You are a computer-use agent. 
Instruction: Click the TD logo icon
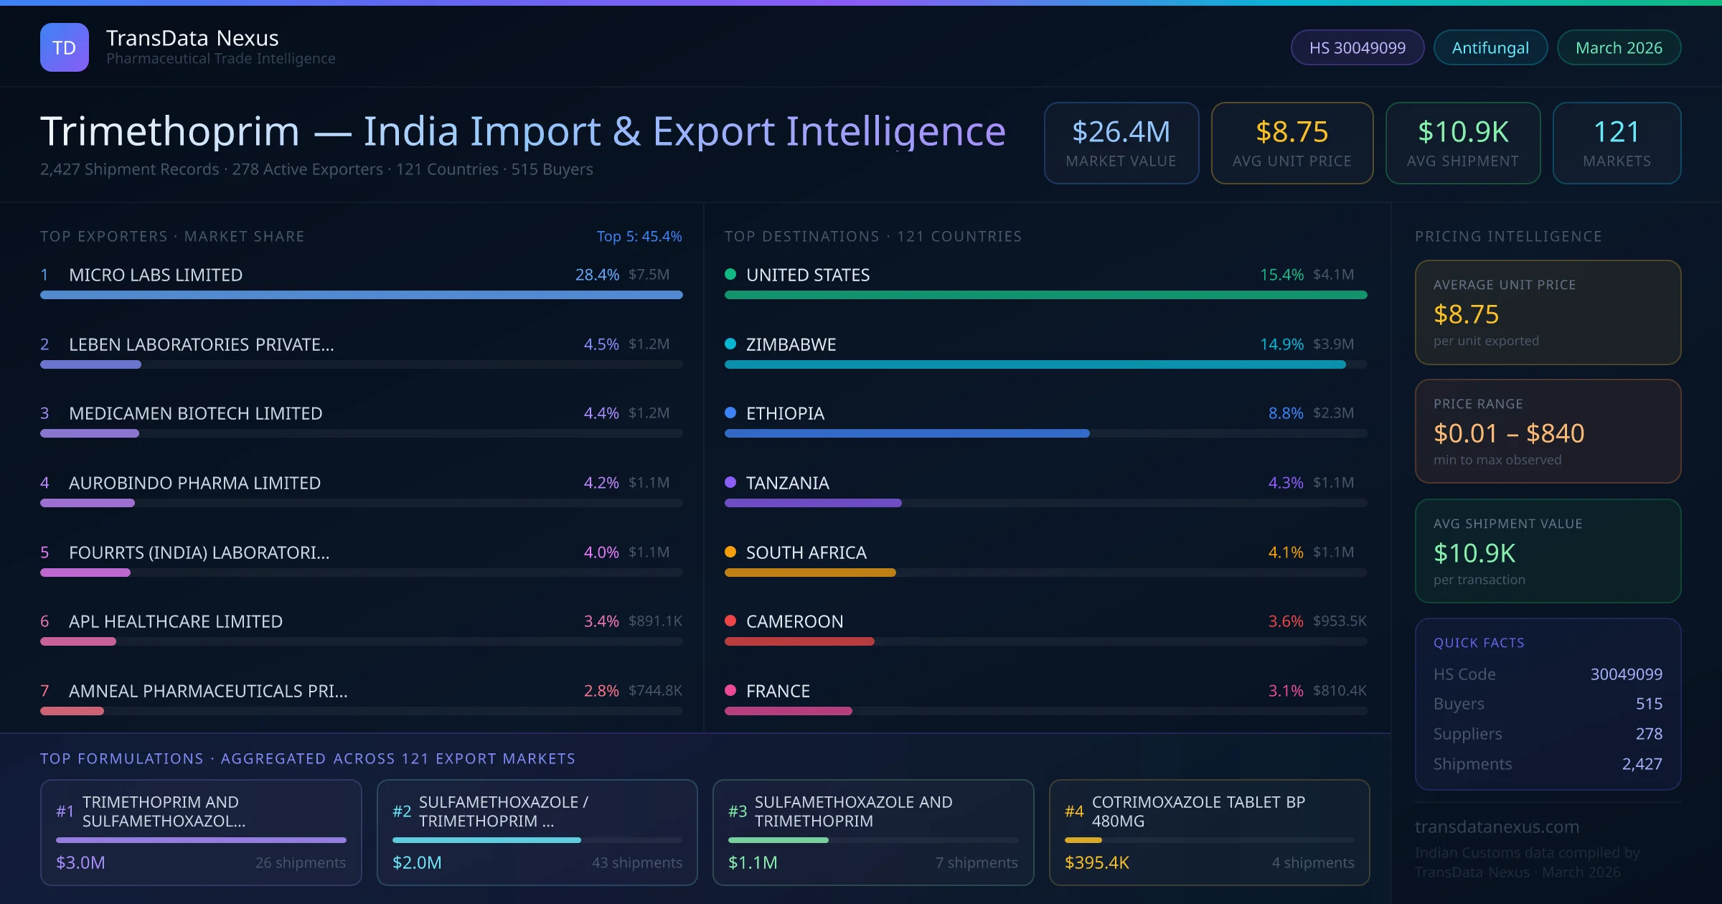64,47
